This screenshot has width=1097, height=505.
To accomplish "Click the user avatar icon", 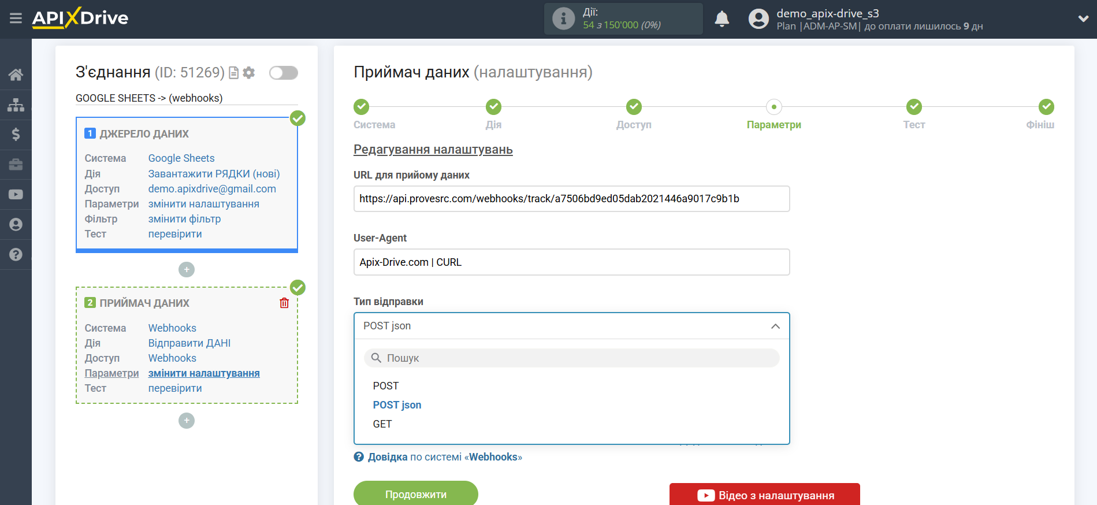I will [x=758, y=19].
